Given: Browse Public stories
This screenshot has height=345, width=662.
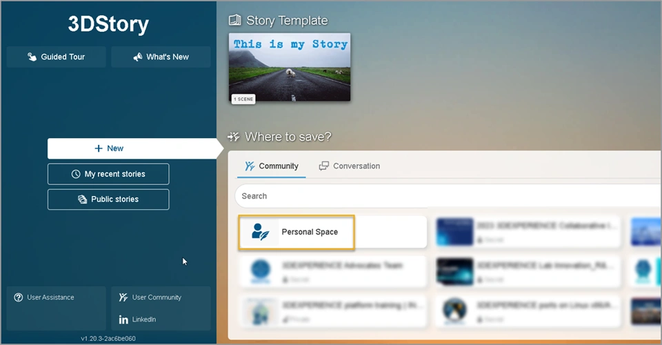Looking at the screenshot, I should pyautogui.click(x=108, y=199).
